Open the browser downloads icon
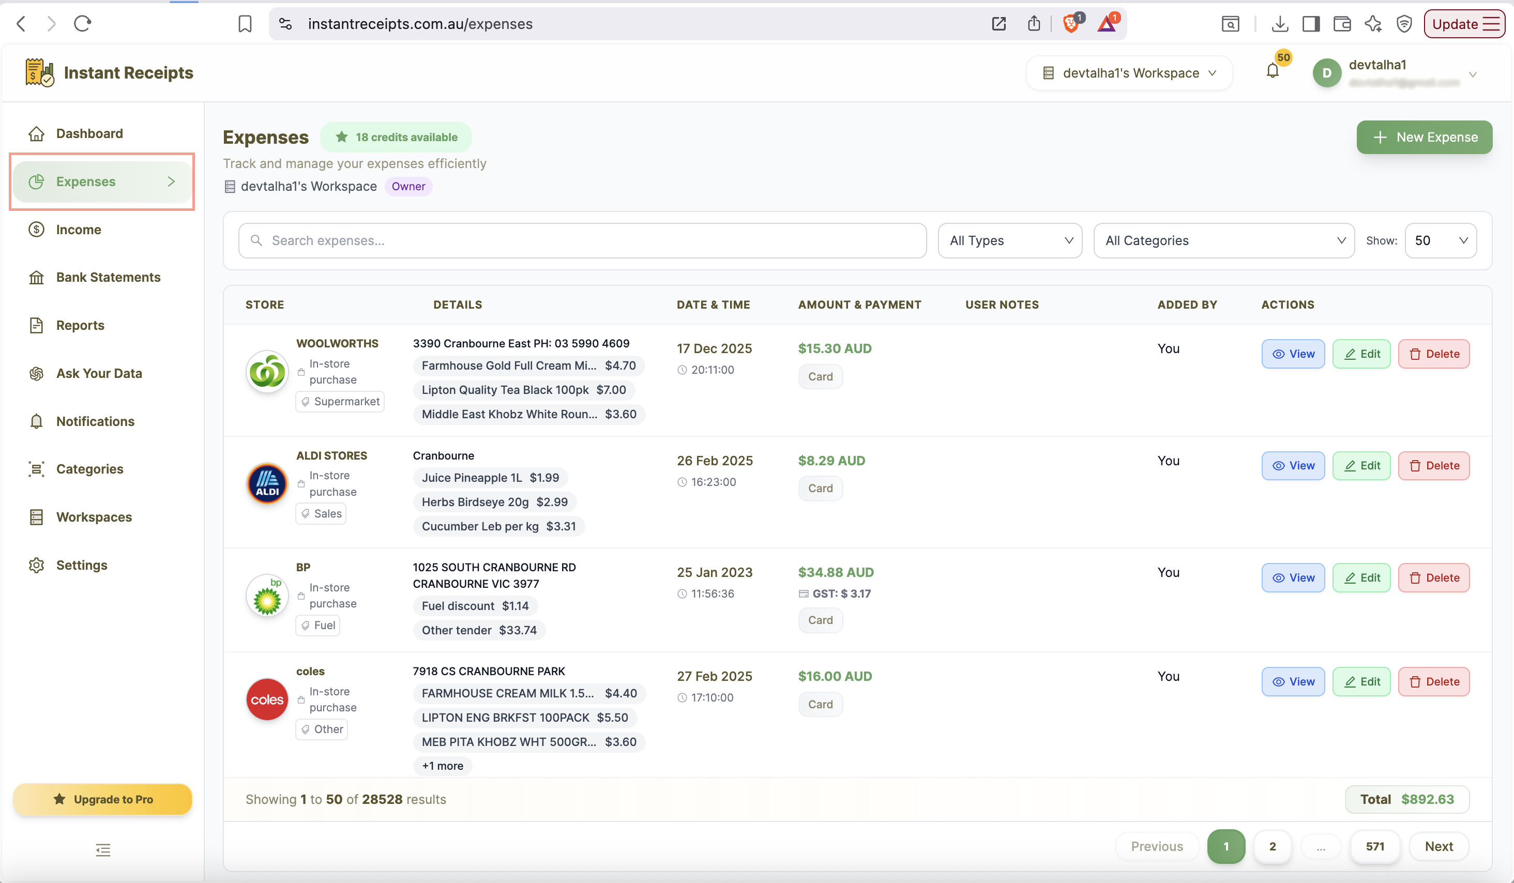1514x883 pixels. click(1280, 23)
